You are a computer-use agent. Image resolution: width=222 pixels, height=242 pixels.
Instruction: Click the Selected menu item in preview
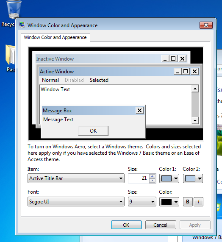click(99, 80)
